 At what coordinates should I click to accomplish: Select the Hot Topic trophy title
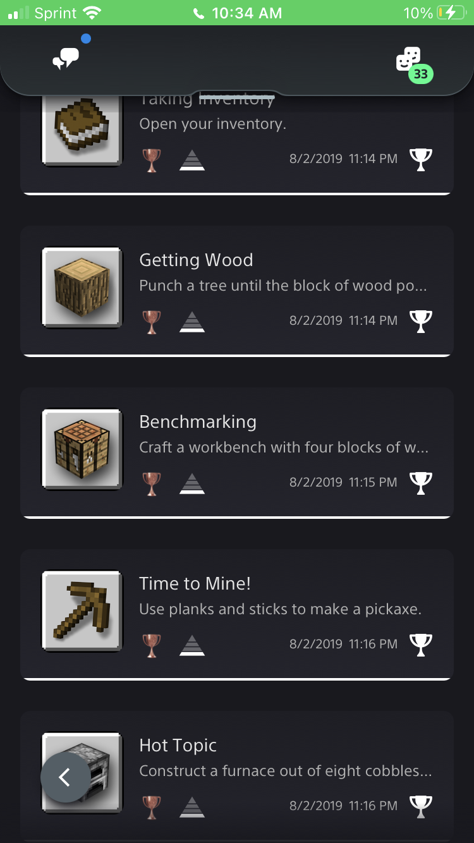pos(178,746)
